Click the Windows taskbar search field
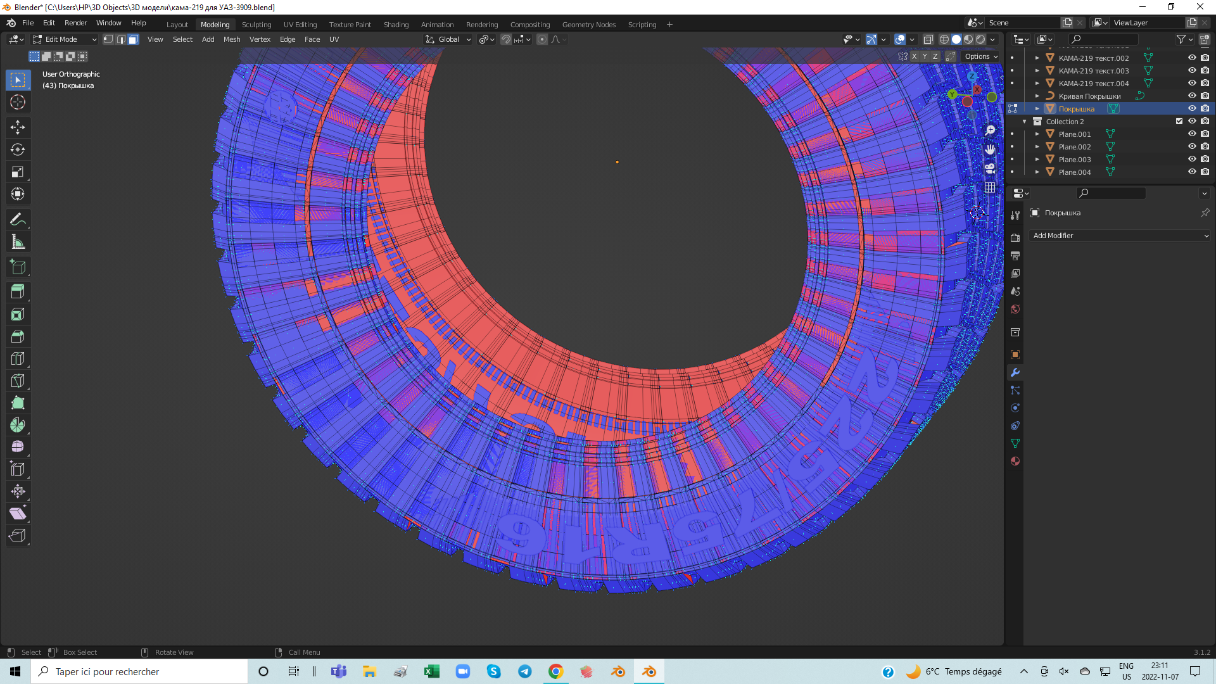The image size is (1216, 684). (139, 671)
